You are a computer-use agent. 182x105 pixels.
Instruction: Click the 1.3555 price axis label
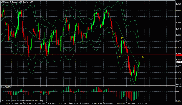click(179, 41)
